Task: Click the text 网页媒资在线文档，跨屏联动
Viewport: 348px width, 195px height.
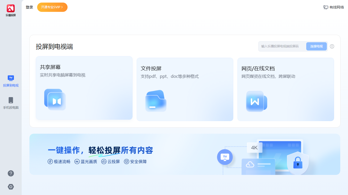Action: coord(268,76)
